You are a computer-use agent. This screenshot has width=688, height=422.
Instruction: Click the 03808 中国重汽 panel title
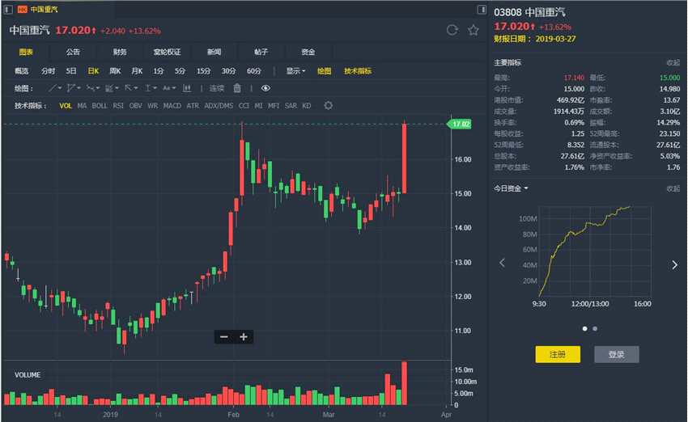(529, 12)
